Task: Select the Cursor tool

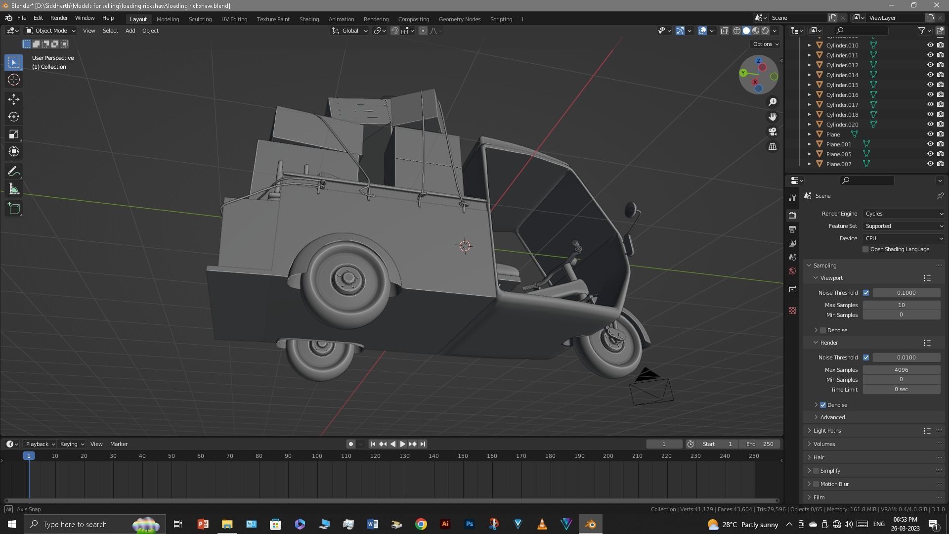Action: tap(14, 80)
